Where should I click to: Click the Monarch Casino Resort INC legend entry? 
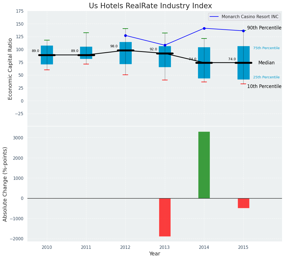click(x=250, y=17)
